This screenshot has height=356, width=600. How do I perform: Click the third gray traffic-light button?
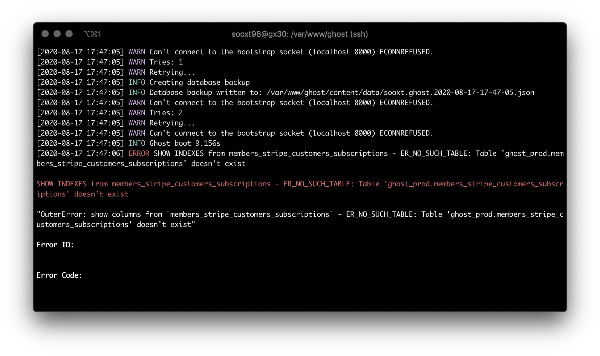point(69,34)
